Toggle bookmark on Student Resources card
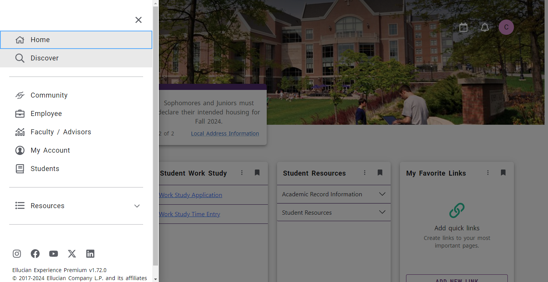Image resolution: width=548 pixels, height=282 pixels. coord(380,173)
